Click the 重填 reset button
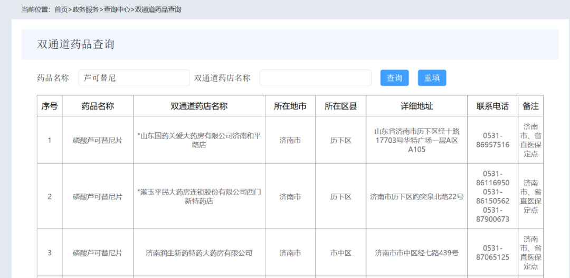570x278 pixels. [432, 78]
